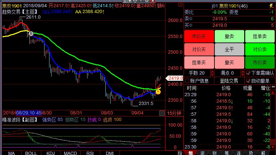Click the 市价买 market buy button
Image resolution: width=276 pixels, height=155 pixels.
pos(199,36)
